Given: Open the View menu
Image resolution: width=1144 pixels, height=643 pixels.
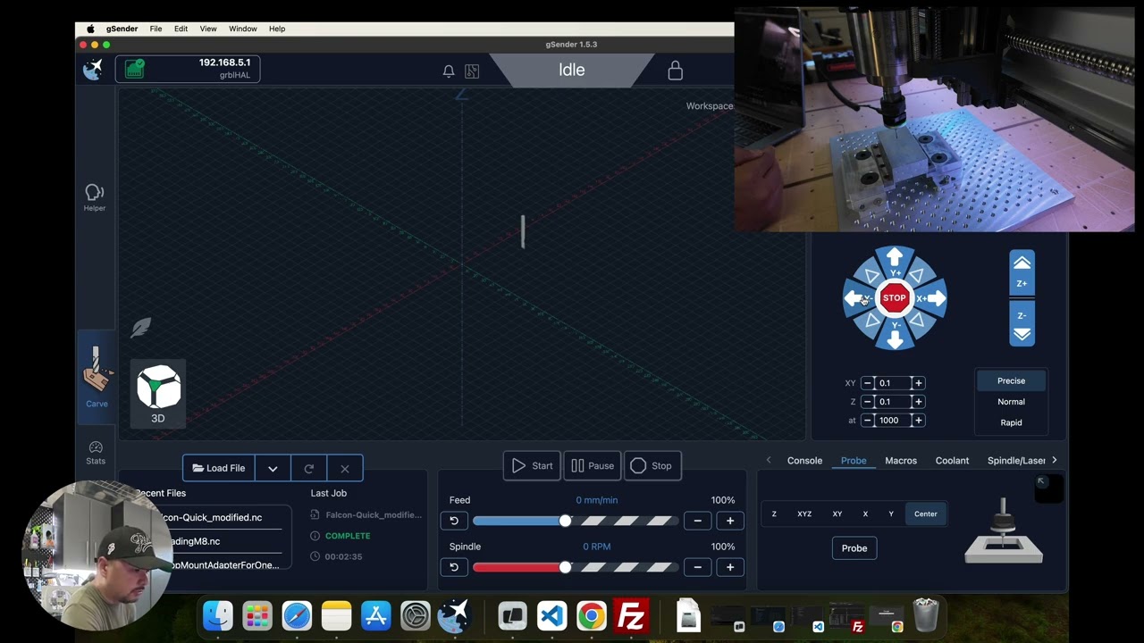Looking at the screenshot, I should pyautogui.click(x=208, y=29).
